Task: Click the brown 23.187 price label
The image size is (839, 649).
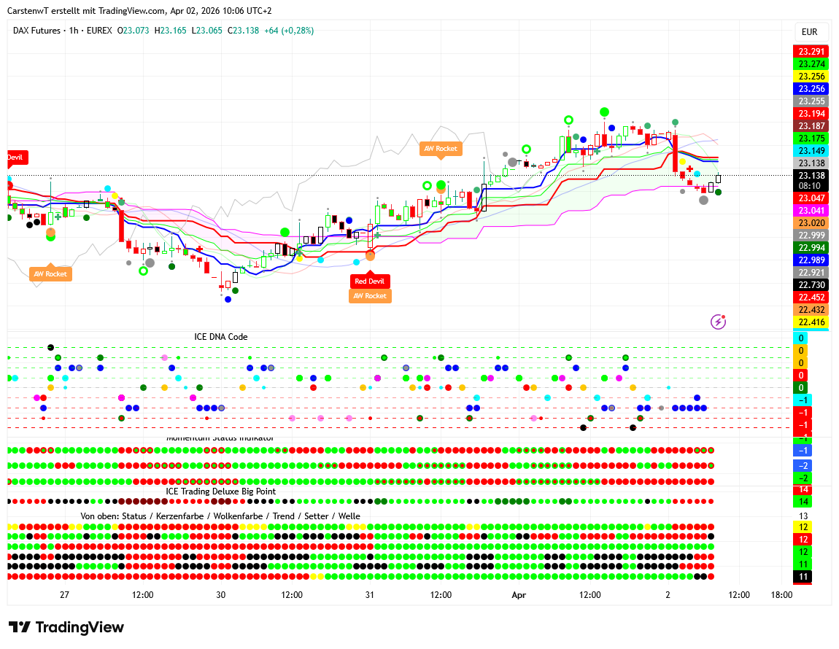Action: (x=811, y=126)
